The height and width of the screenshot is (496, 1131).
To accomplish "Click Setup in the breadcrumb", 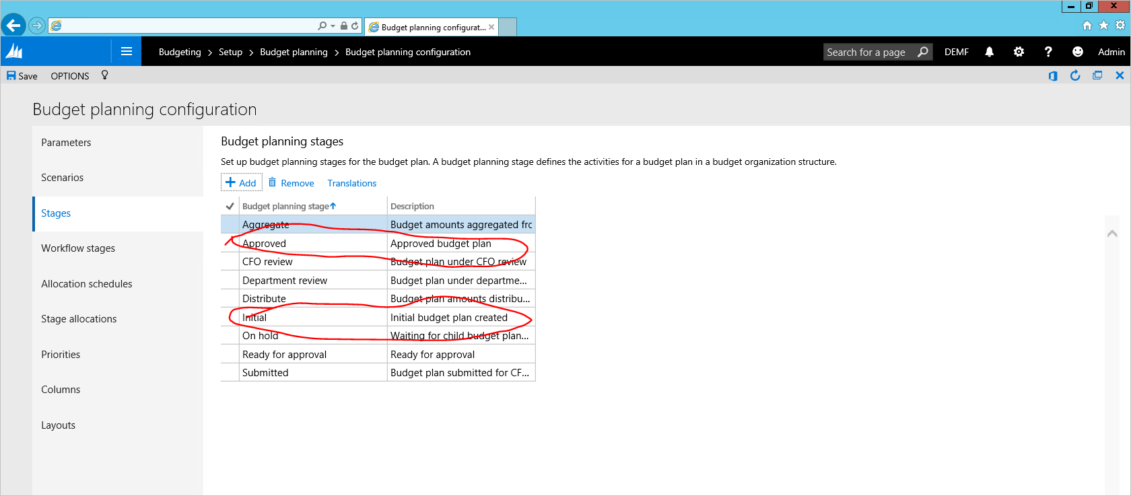I will tap(230, 52).
